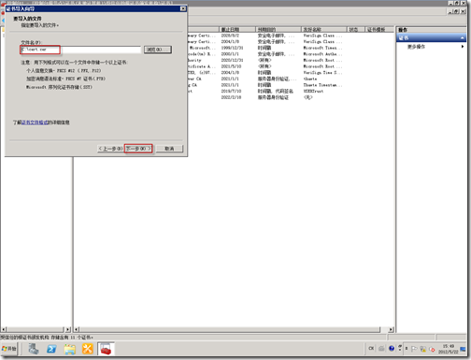Click the status bar text showing 11 个证书
Screen dimensions: 471x360
point(47,338)
